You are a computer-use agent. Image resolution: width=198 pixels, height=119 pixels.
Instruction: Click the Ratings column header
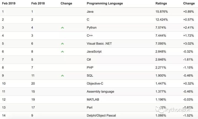tap(161, 3)
